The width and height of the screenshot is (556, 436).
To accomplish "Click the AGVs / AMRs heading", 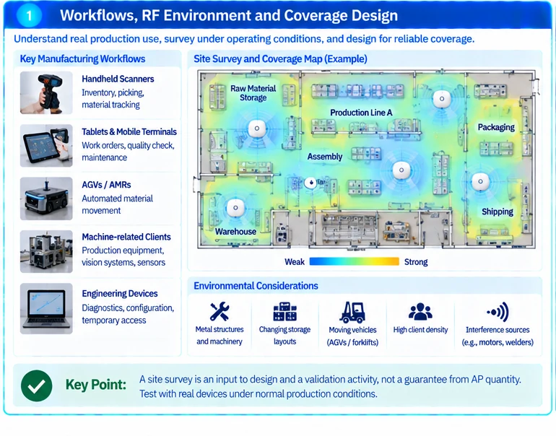I will click(x=106, y=185).
